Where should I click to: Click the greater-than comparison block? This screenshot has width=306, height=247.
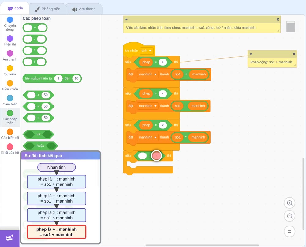(39, 95)
